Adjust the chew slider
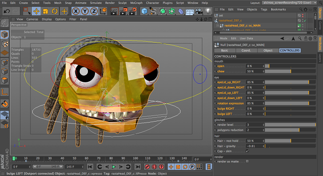323x176 pixels. 290,71
